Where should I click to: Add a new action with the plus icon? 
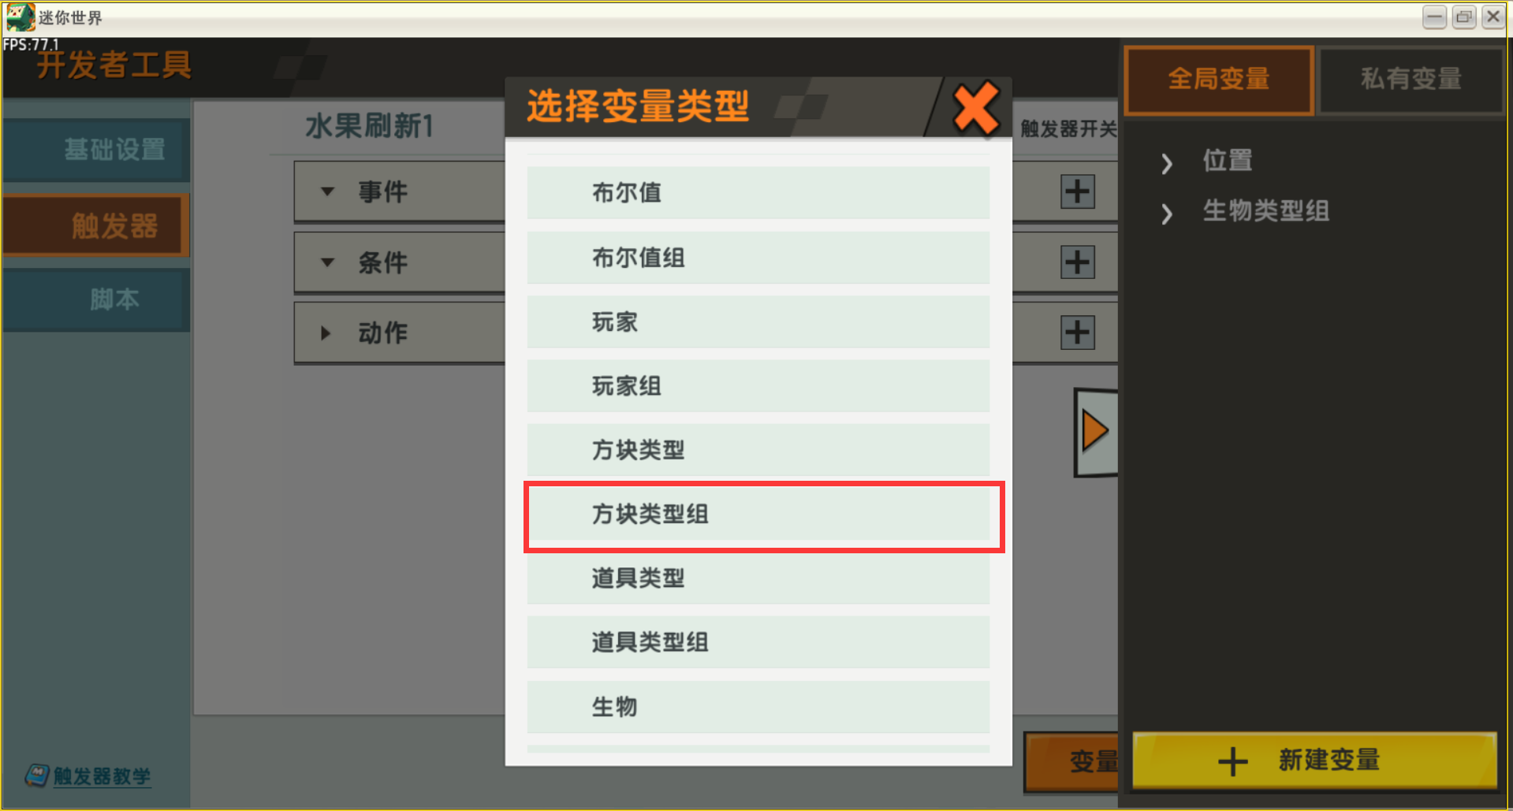click(1077, 333)
